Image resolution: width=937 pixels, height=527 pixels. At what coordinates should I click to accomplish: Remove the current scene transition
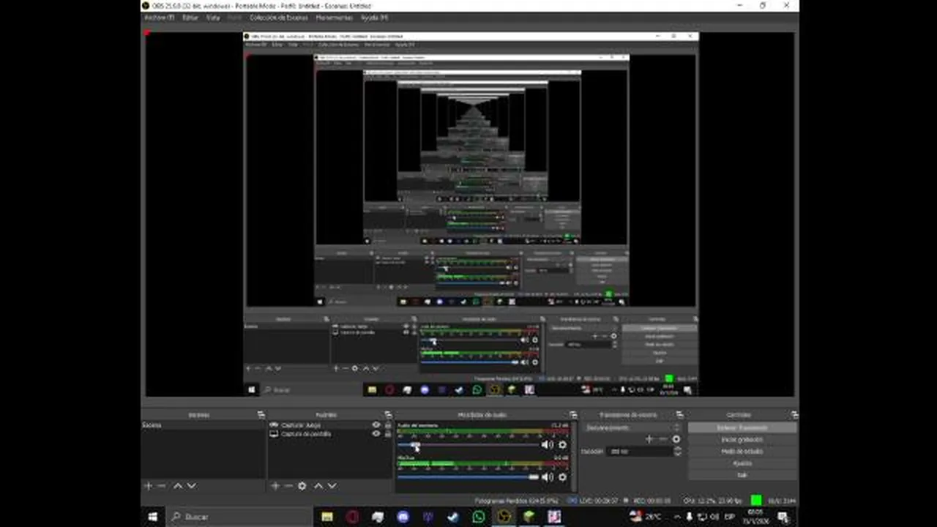(x=662, y=439)
